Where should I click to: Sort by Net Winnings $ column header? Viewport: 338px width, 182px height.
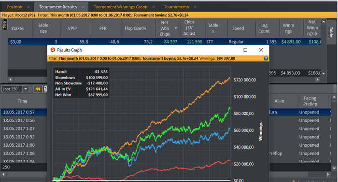pos(312,28)
